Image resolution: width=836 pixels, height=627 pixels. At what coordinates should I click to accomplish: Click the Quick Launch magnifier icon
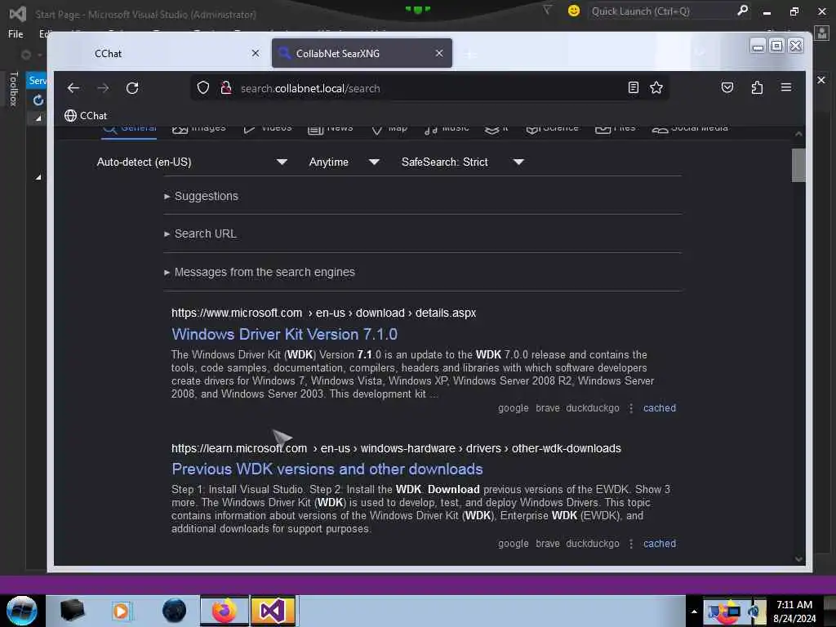coord(742,11)
